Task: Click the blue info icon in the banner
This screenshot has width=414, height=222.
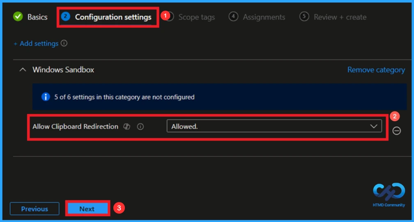Action: click(46, 97)
